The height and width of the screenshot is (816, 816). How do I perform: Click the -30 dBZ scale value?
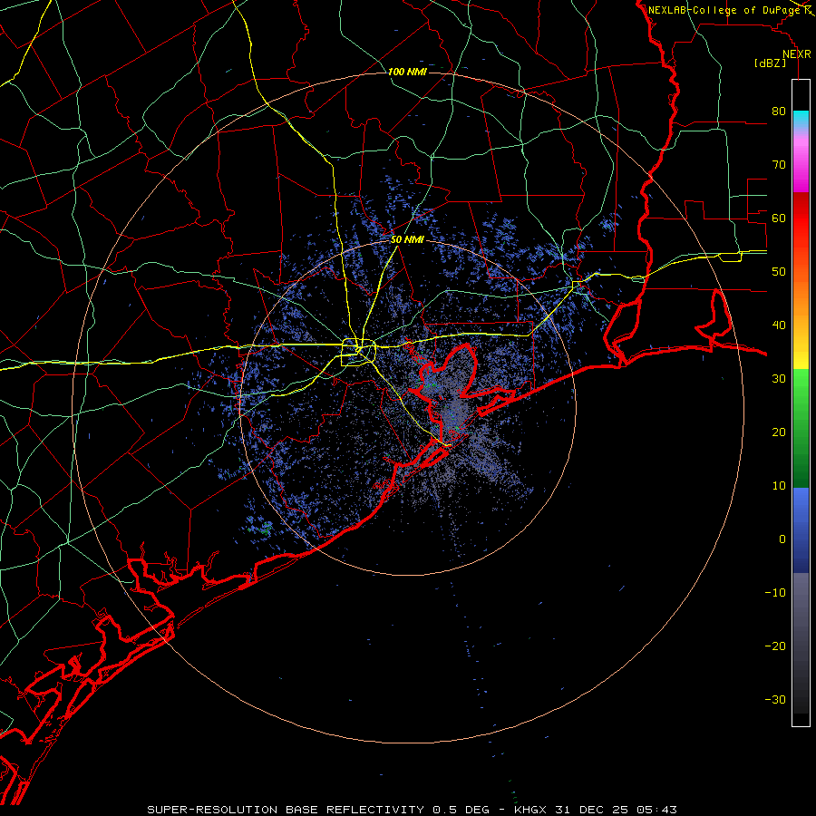pyautogui.click(x=775, y=699)
